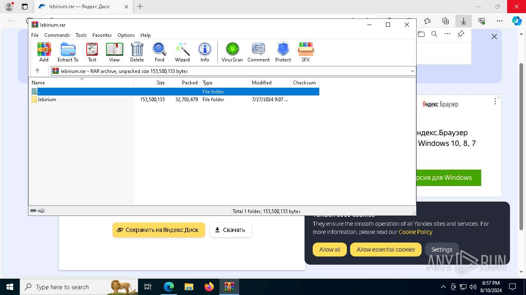Select the lebirium folder row

[174, 100]
